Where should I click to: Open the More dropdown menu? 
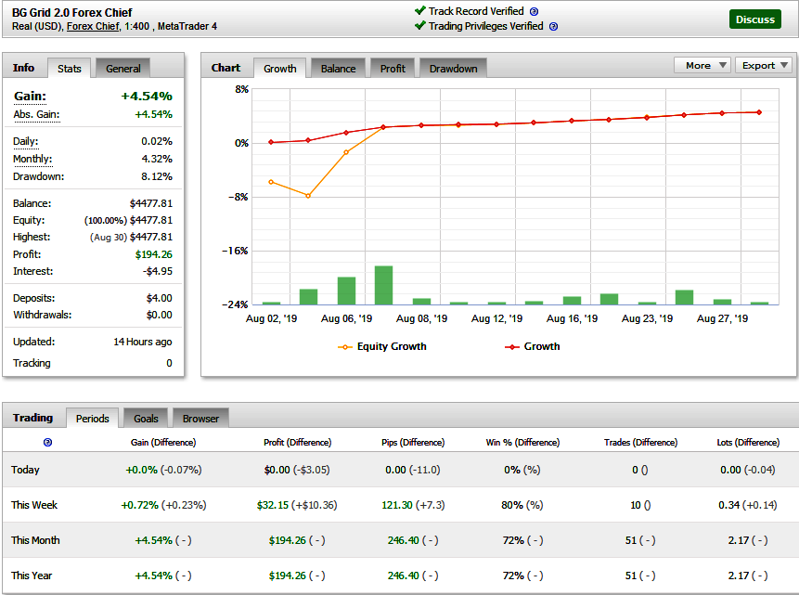[x=702, y=65]
